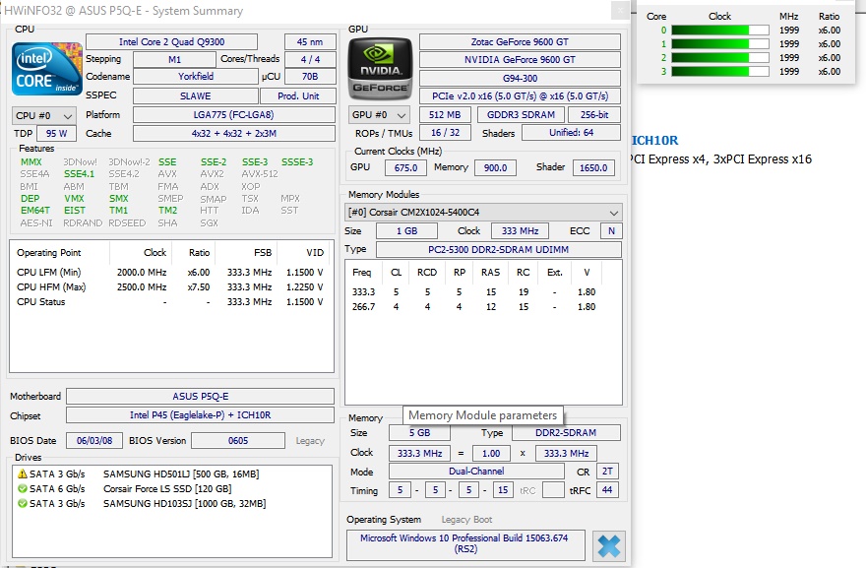Click the warning icon beside SAMSUNG HD501LJ

click(22, 474)
